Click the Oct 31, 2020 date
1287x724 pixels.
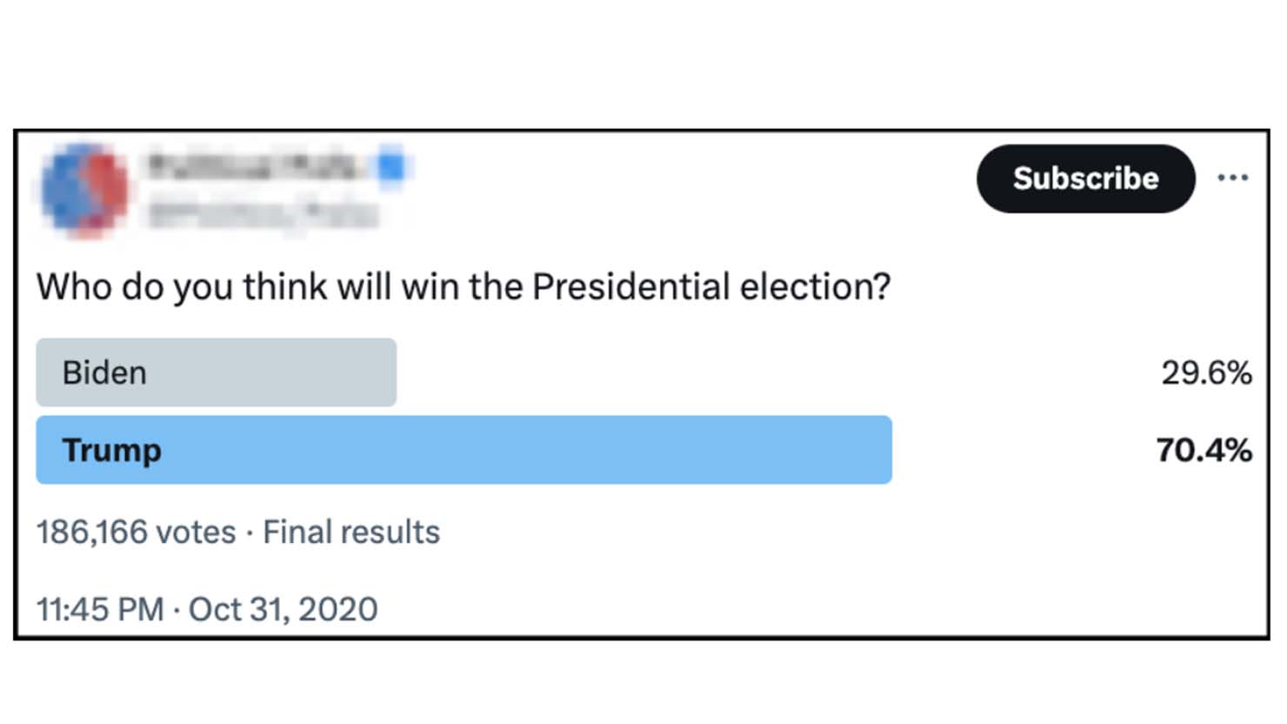click(283, 609)
